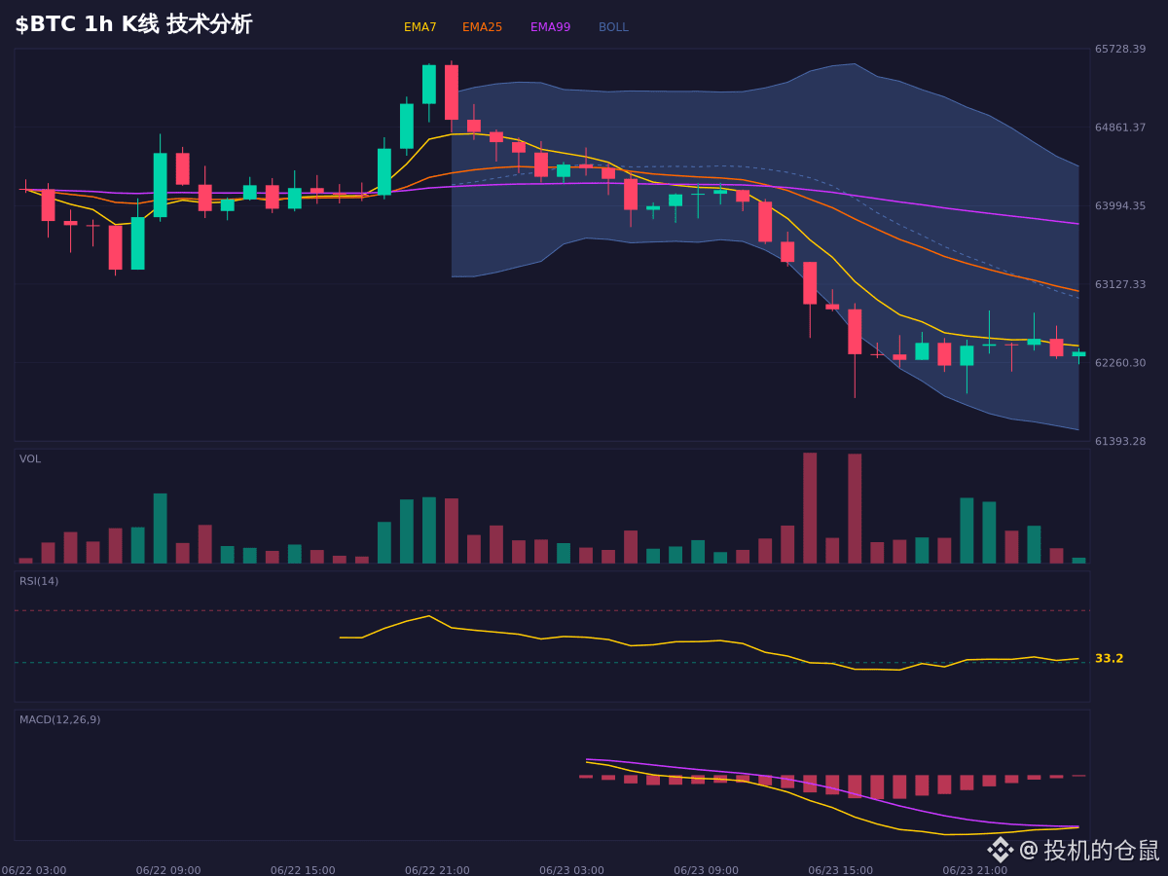Select the 63994.35 price axis value
Screen dimensions: 1168x876
(x=1120, y=206)
